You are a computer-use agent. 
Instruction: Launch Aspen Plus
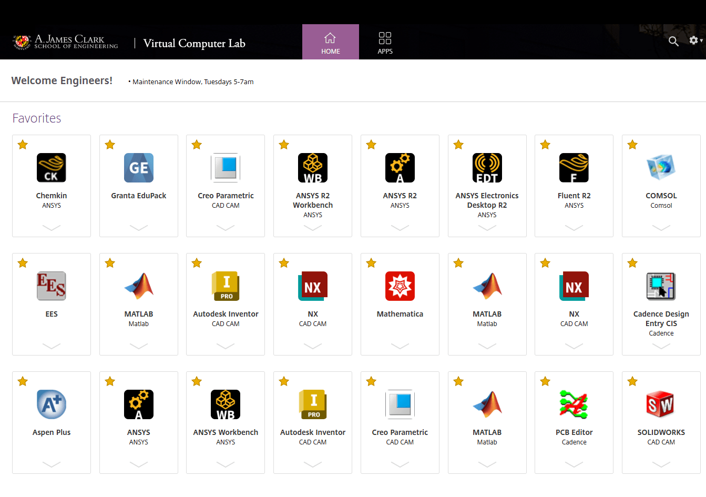51,404
